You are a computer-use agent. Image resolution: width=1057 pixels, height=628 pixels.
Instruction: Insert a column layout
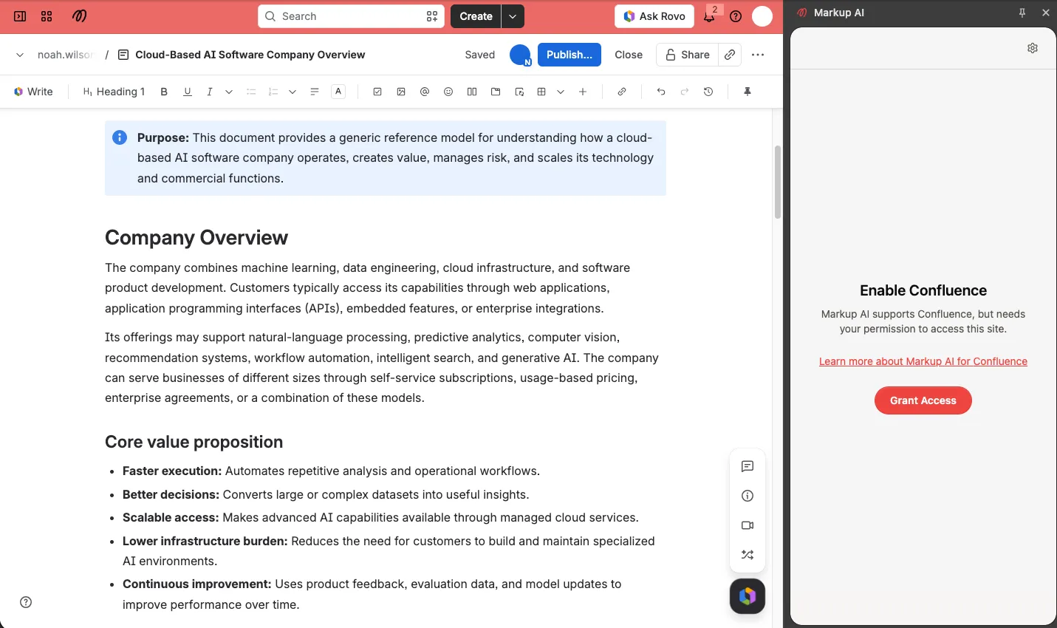pos(472,92)
